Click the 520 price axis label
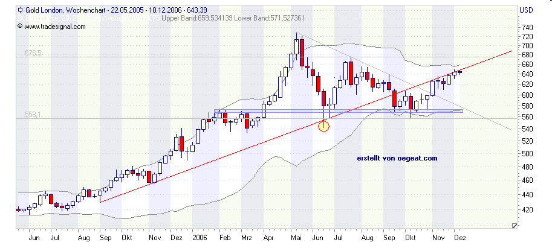Image resolution: width=552 pixels, height=248 pixels. click(x=528, y=141)
